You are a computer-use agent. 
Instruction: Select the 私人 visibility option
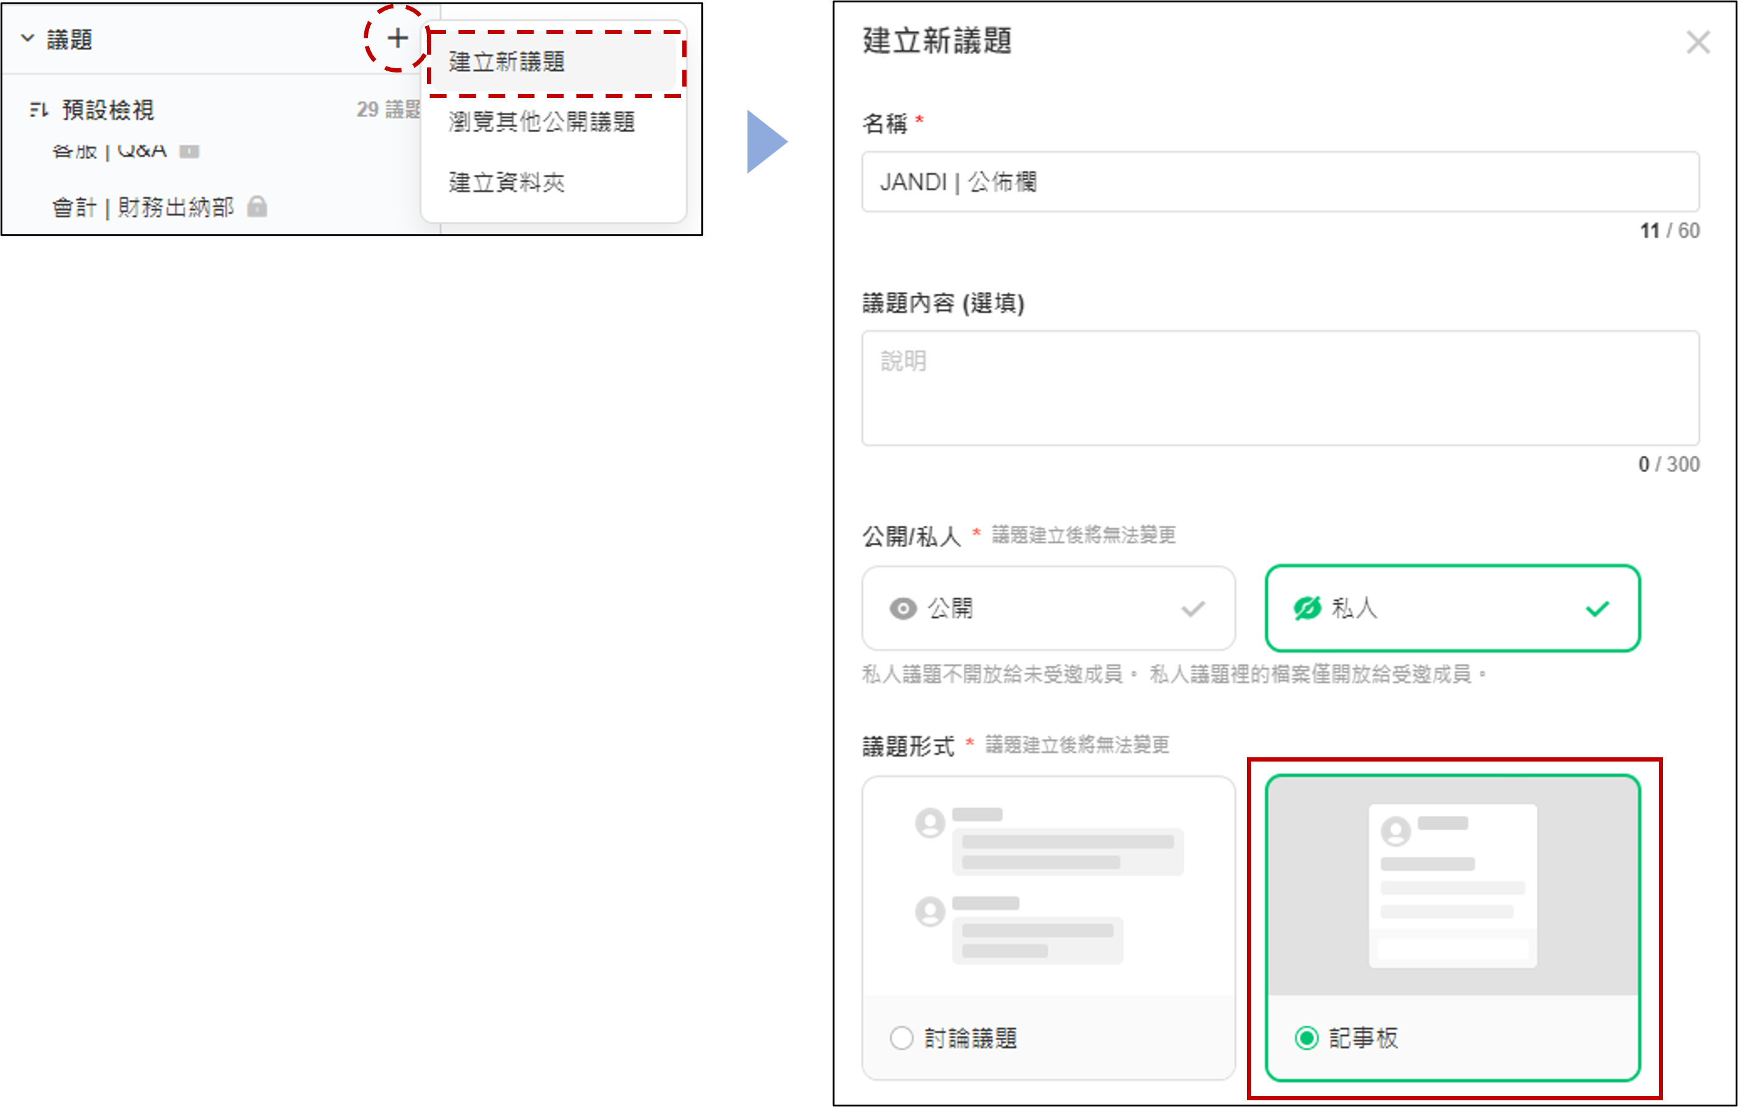pos(1452,609)
